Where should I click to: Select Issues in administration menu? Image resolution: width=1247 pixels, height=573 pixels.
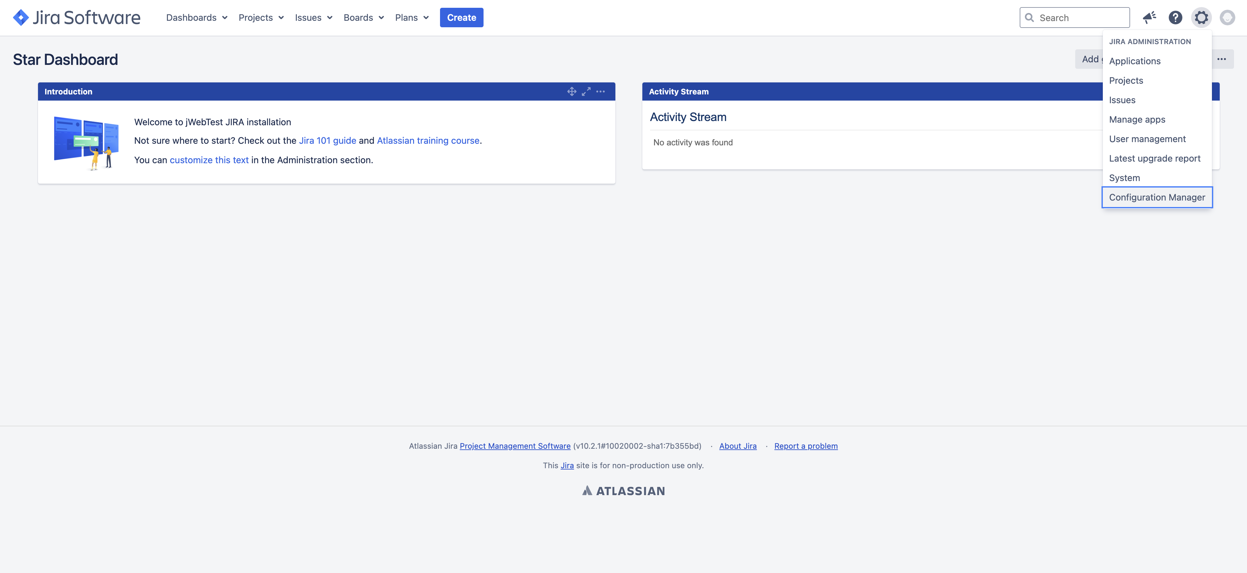coord(1157,100)
